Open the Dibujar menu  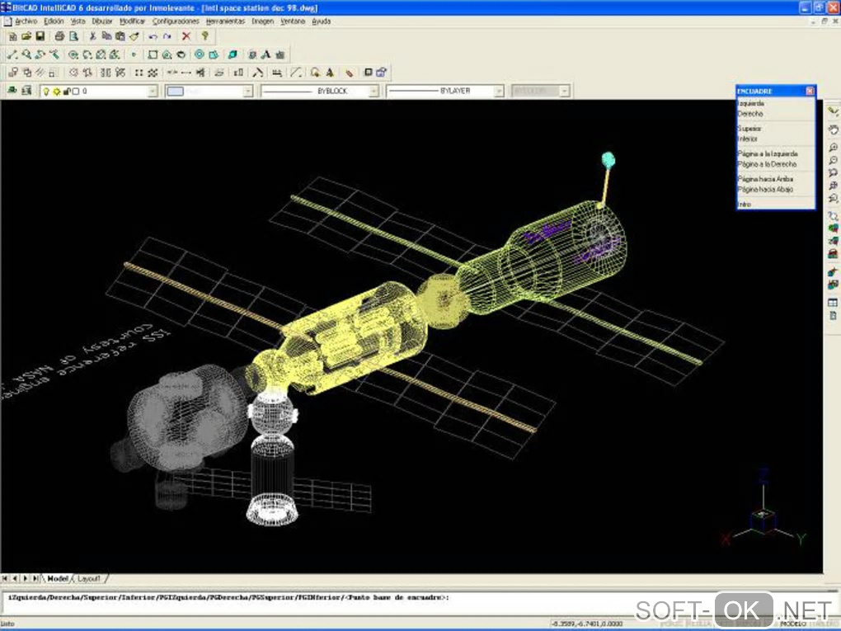click(102, 21)
